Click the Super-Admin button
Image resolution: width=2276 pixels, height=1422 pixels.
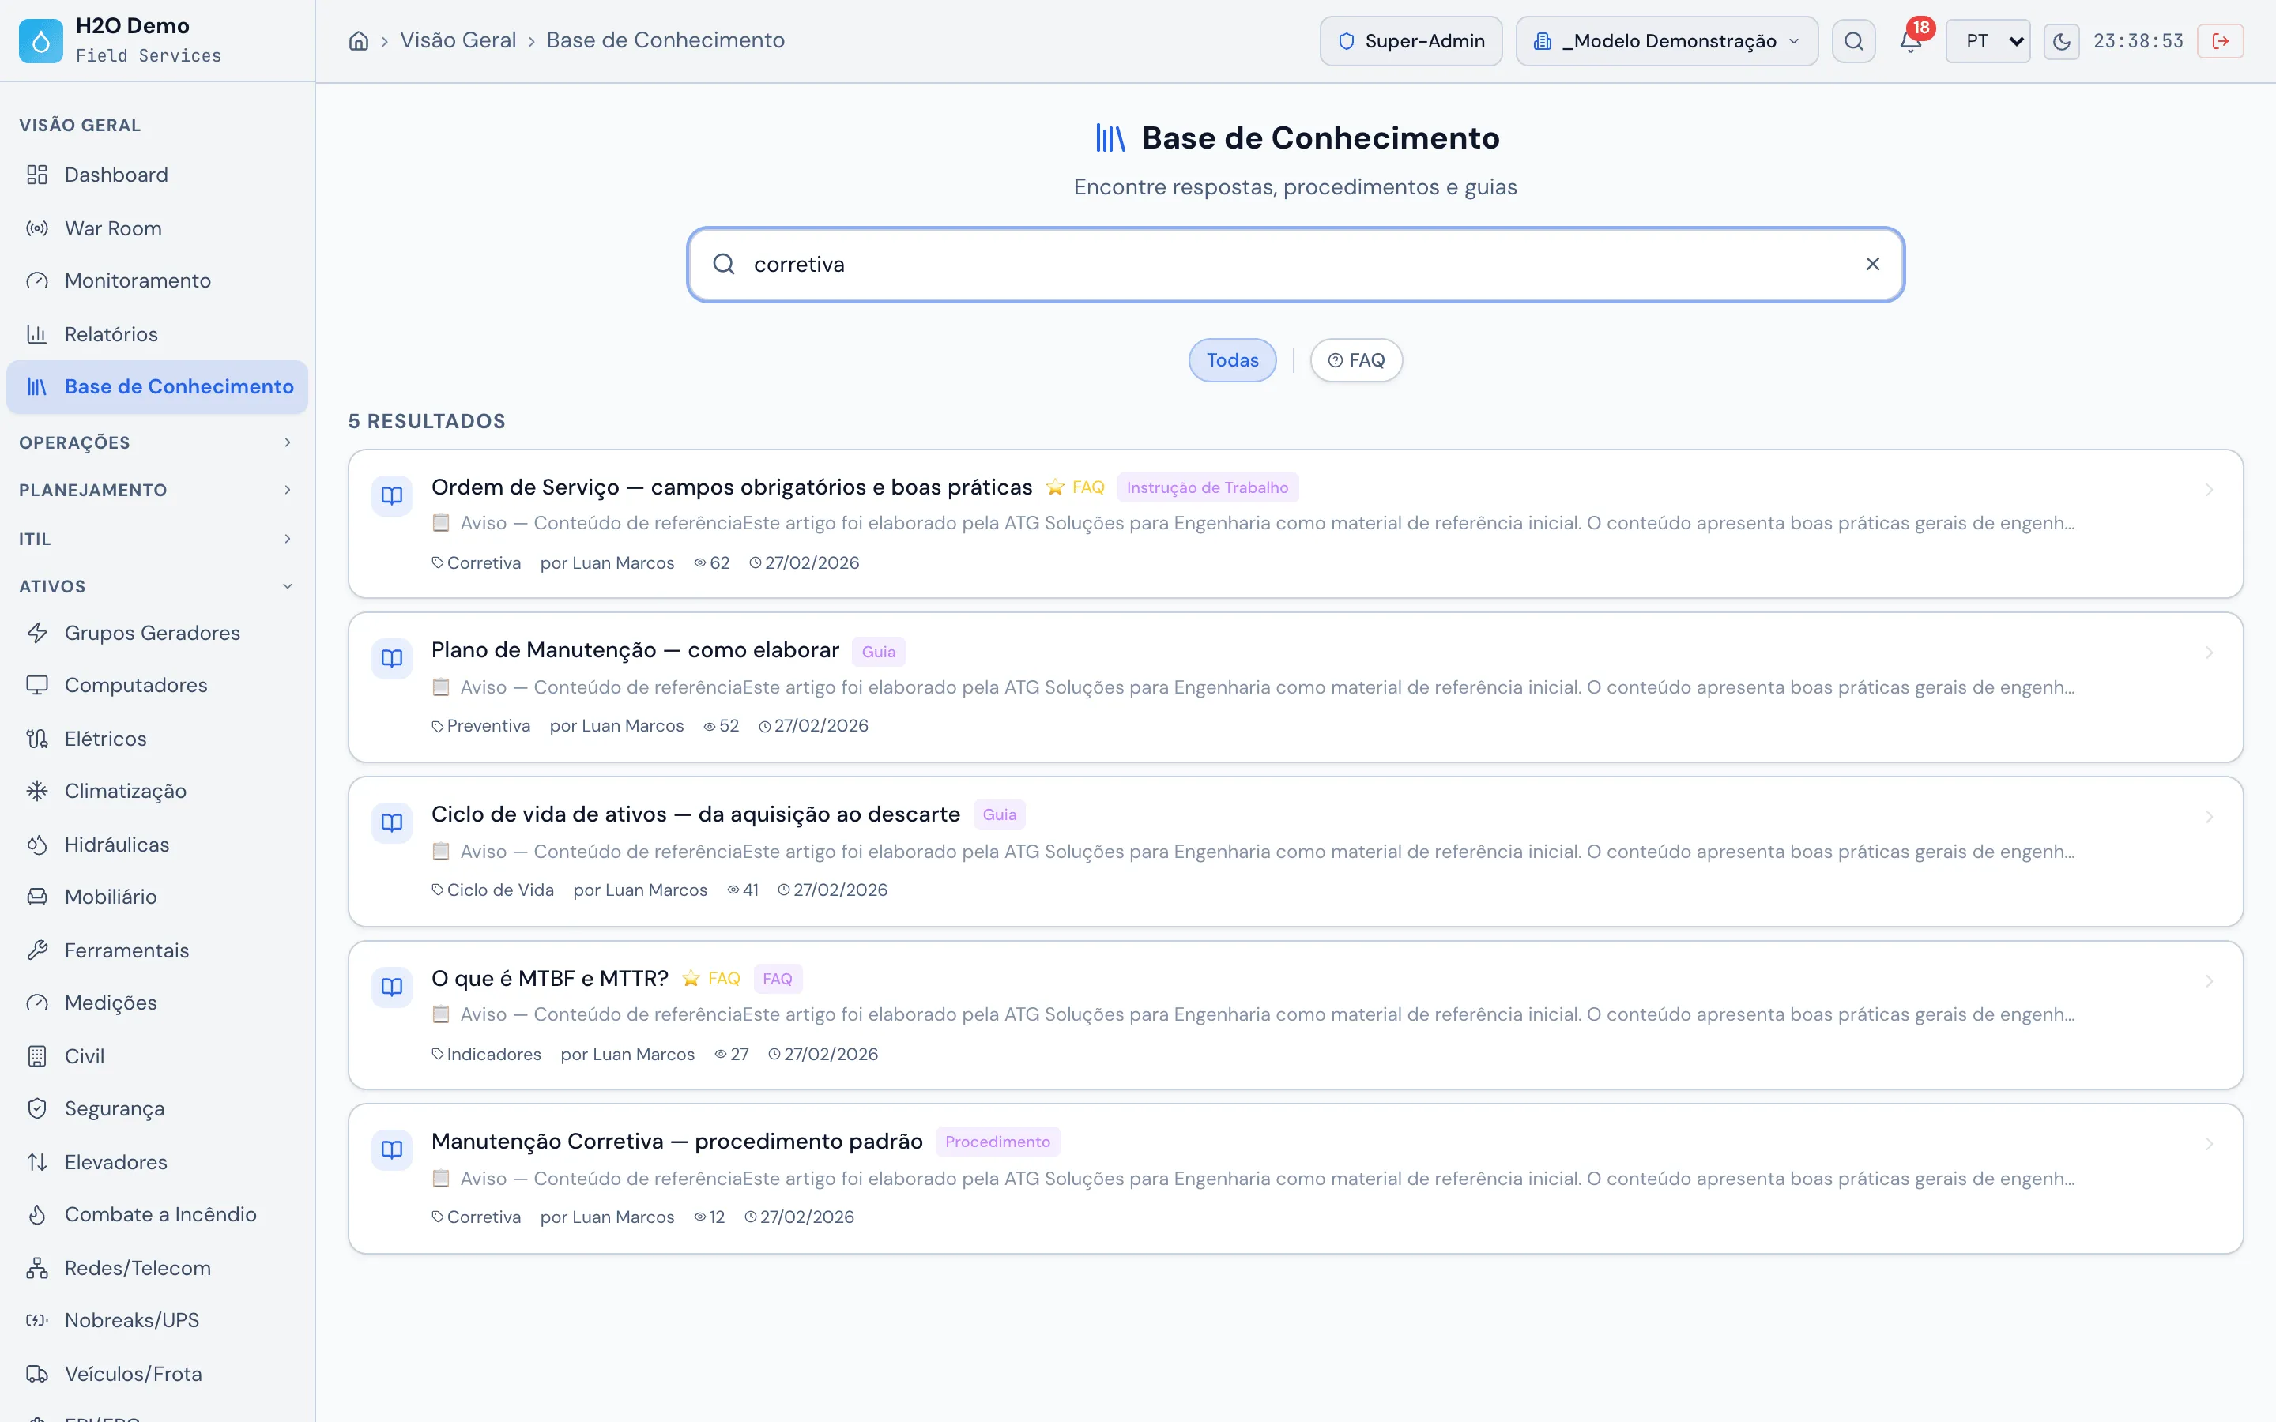(x=1411, y=41)
